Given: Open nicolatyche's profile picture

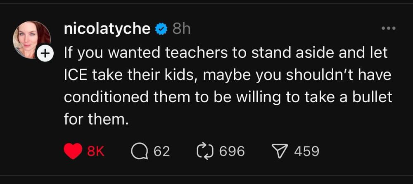Looking at the screenshot, I should [x=31, y=40].
